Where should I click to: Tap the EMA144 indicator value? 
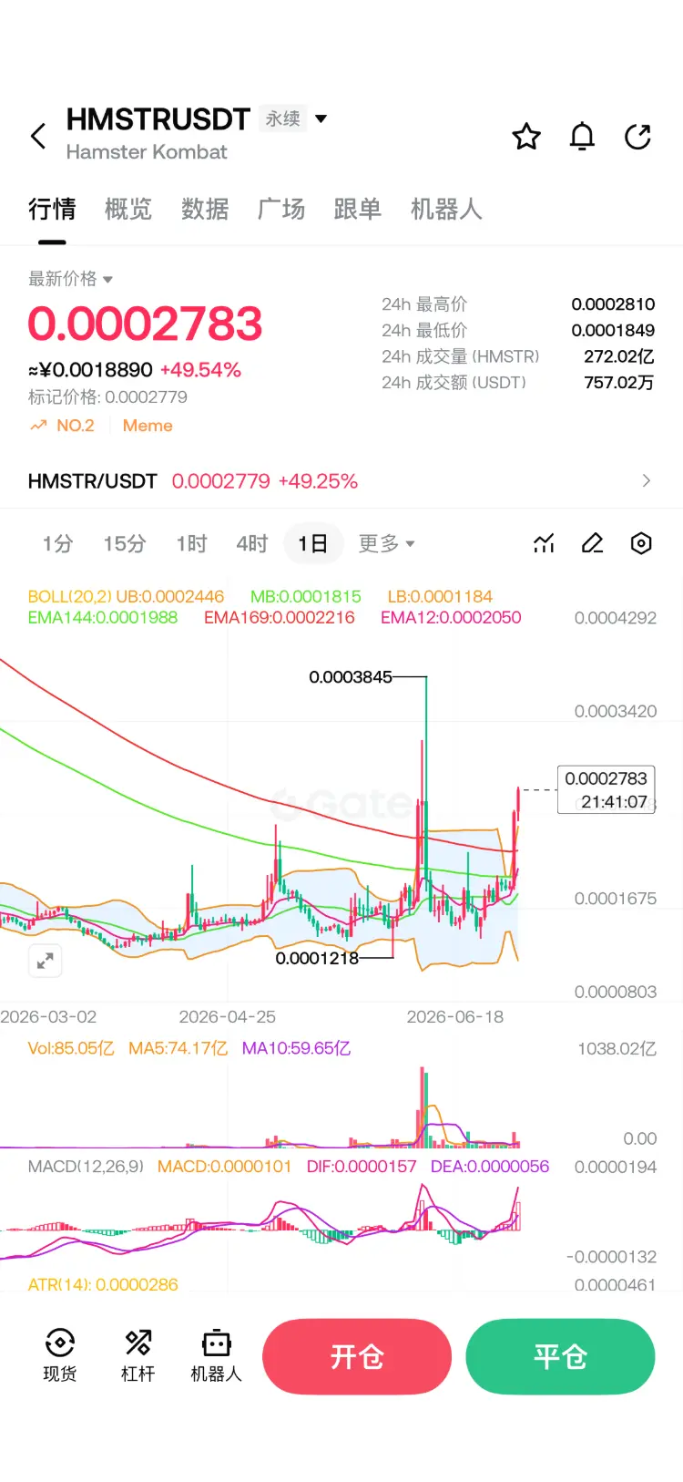103,617
